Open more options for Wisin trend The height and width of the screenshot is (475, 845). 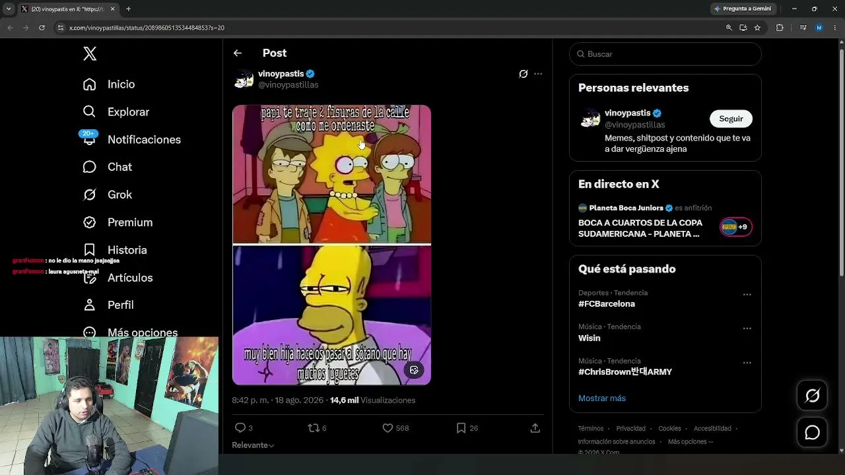pos(747,329)
